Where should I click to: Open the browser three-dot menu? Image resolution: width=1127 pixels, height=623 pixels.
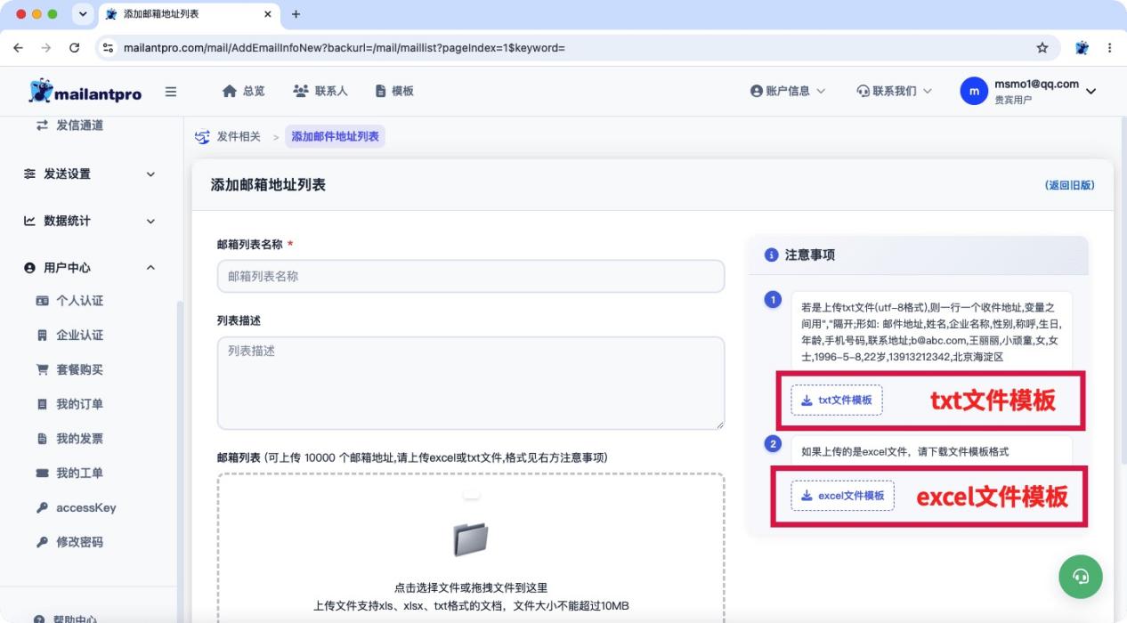click(1109, 47)
